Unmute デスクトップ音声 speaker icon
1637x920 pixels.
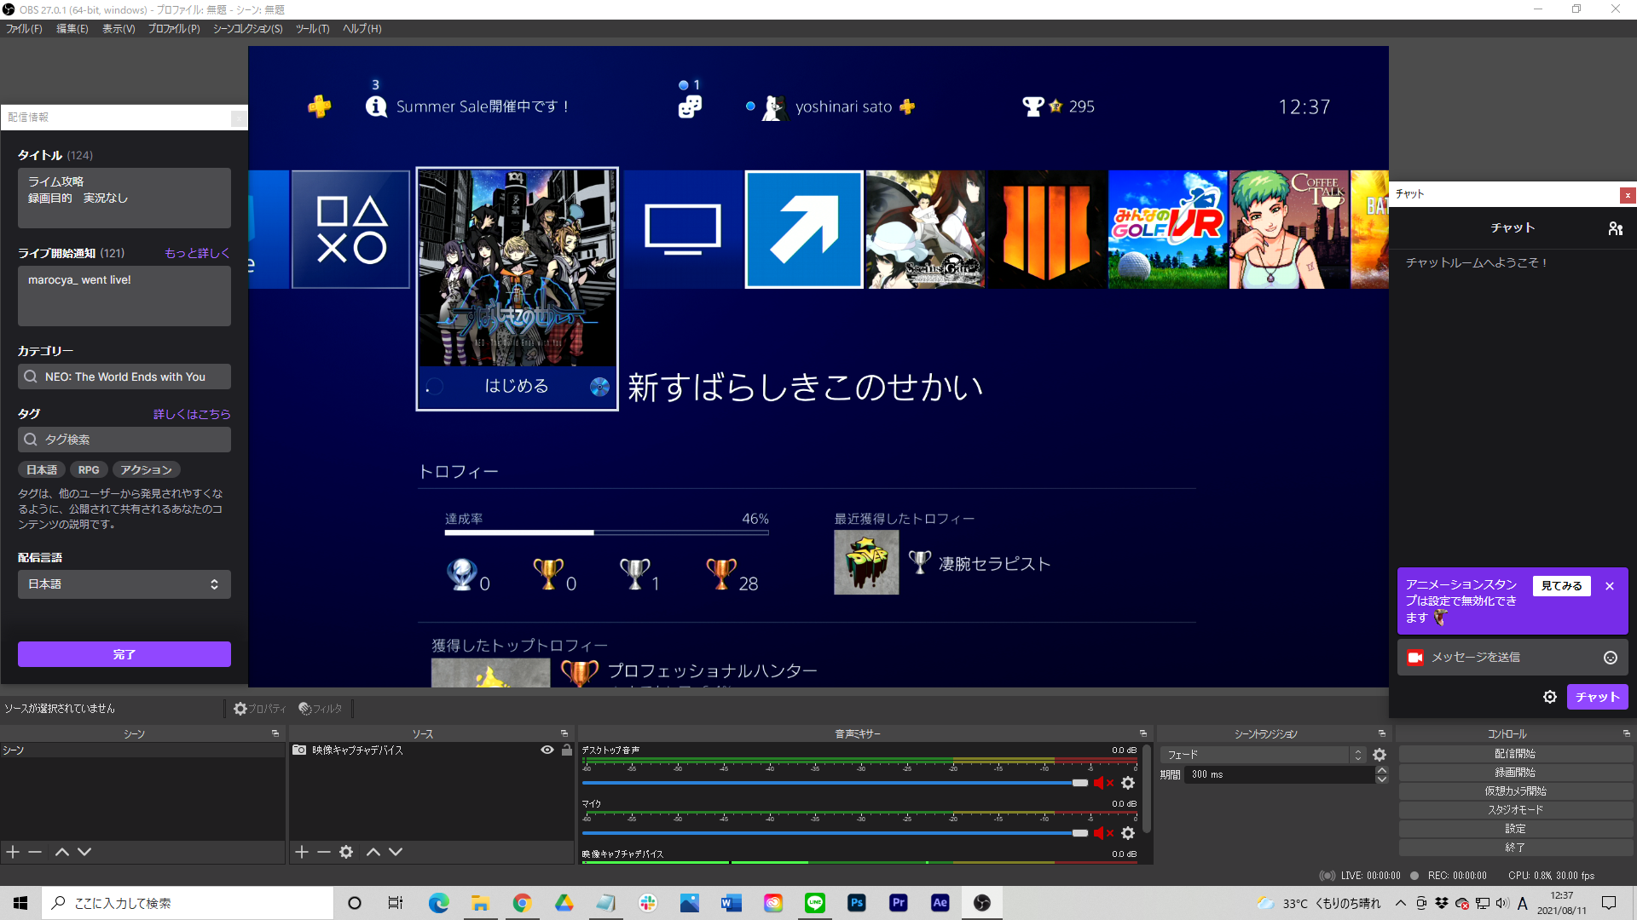[x=1103, y=783]
